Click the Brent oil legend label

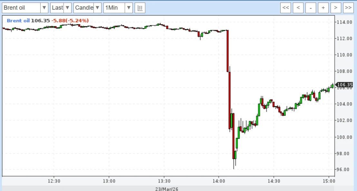pos(18,21)
